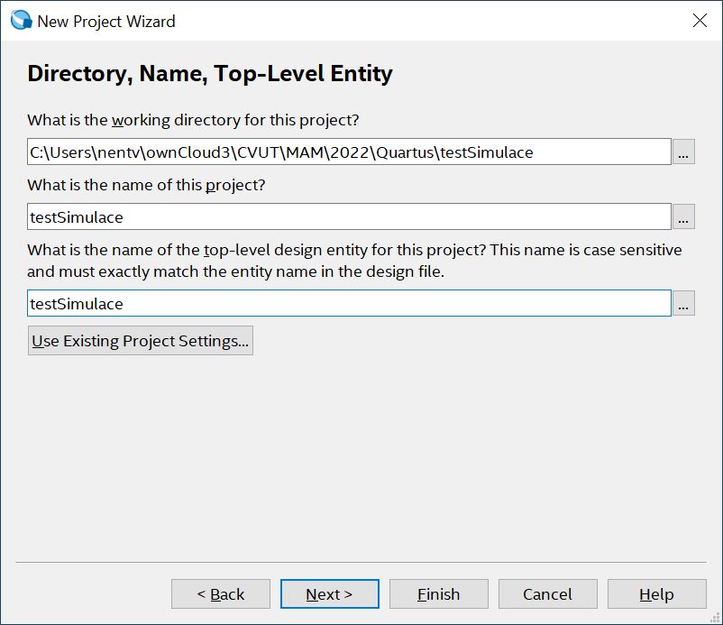Open browse button beside project name field
This screenshot has height=625, width=723.
[x=684, y=217]
